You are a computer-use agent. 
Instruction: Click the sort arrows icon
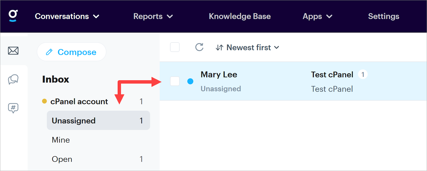[x=219, y=47]
